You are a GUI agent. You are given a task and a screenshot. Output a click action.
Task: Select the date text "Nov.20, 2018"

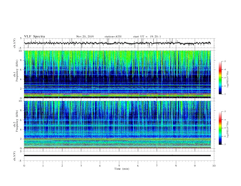coord(85,36)
